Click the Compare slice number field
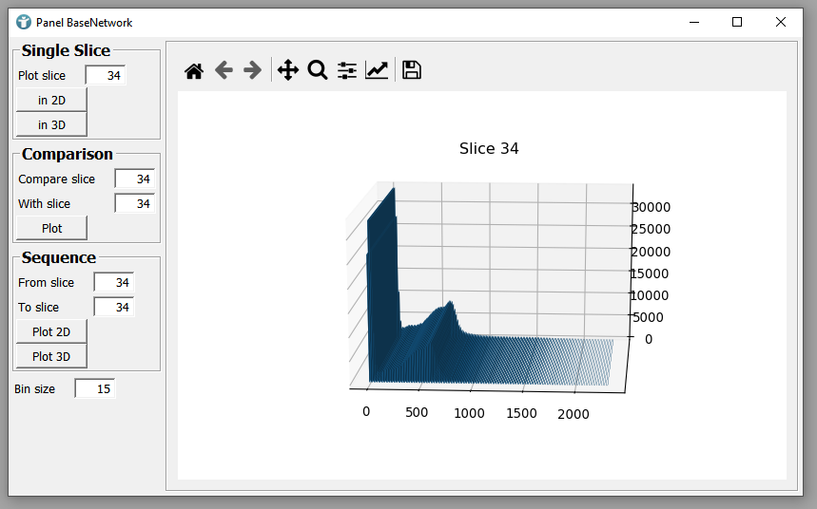Viewport: 817px width, 509px height. pos(134,179)
